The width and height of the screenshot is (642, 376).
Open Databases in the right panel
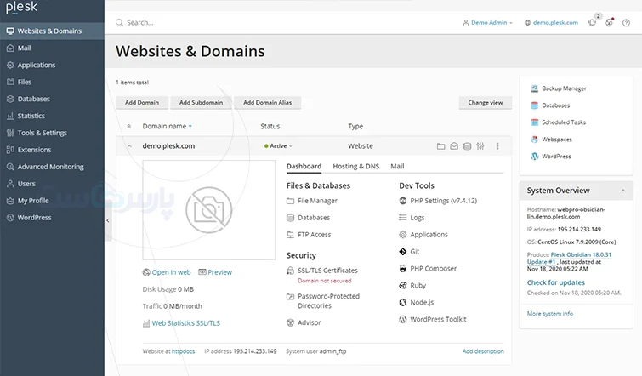click(x=550, y=105)
